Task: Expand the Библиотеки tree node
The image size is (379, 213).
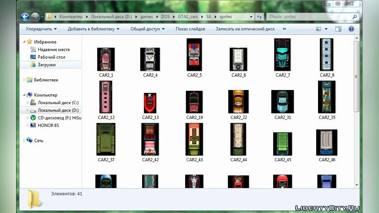Action: pyautogui.click(x=24, y=80)
